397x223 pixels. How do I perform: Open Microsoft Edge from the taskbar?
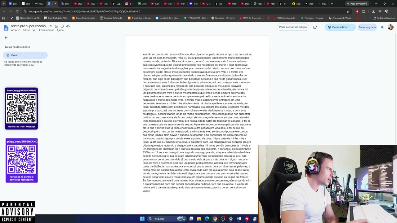click(207, 219)
